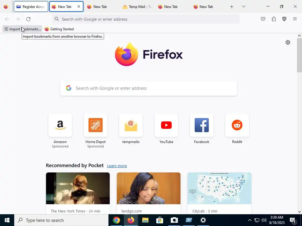Click Firefox taskbar icon

click(x=131, y=220)
